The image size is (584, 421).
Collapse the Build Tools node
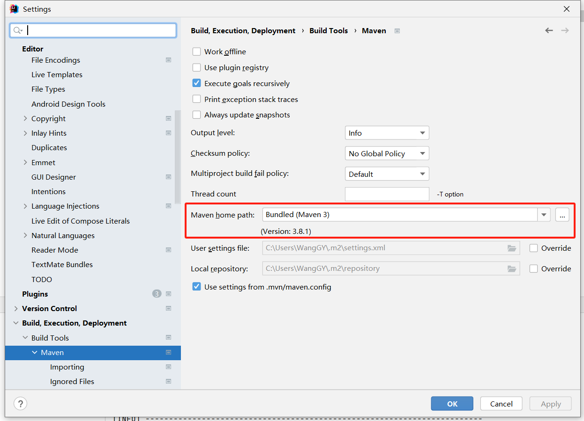[25, 338]
